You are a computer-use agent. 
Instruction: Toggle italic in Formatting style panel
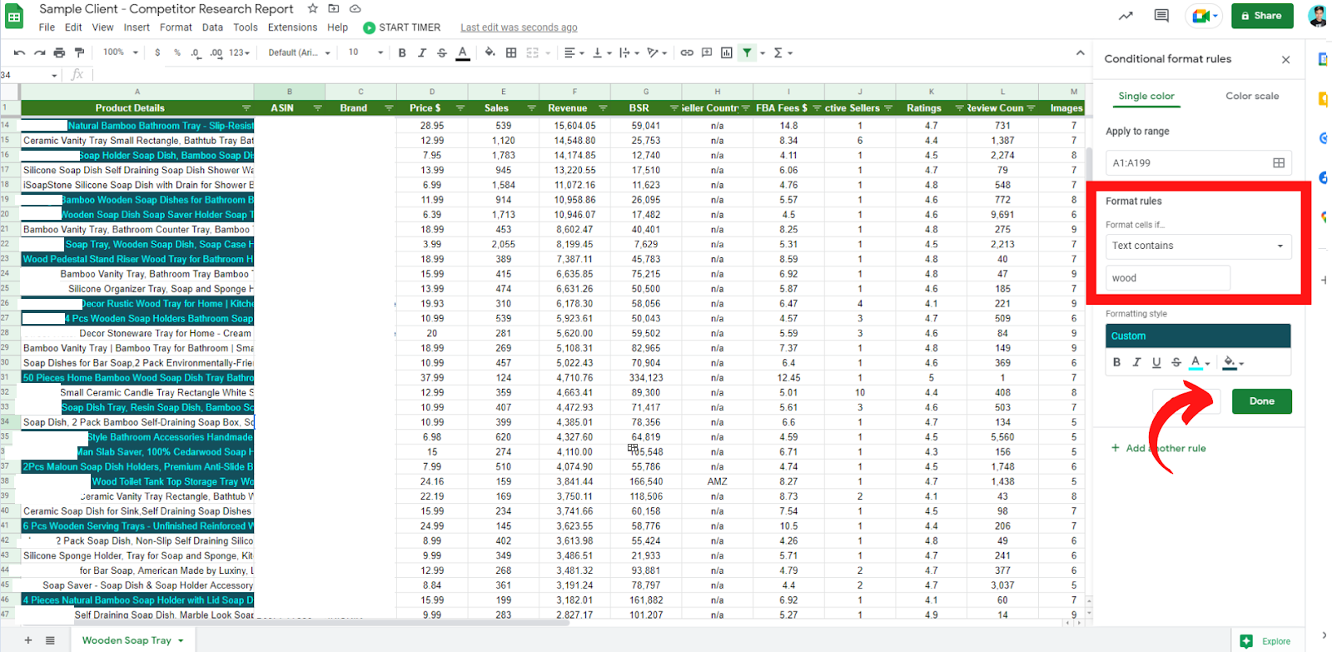click(x=1136, y=362)
